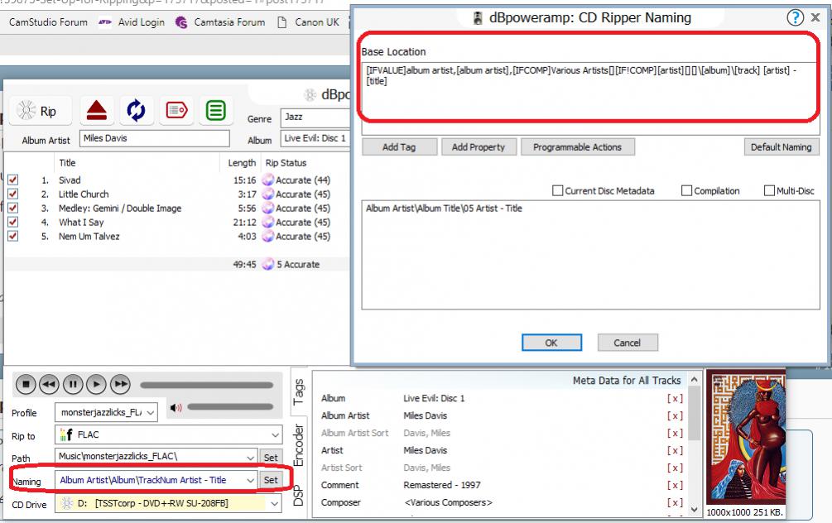This screenshot has height=523, width=832.
Task: Stop playback in the player controls
Action: pyautogui.click(x=26, y=384)
